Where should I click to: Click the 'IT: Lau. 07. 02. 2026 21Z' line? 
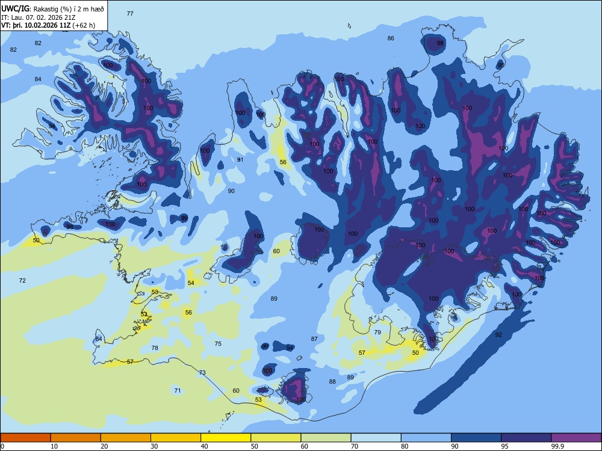(39, 17)
